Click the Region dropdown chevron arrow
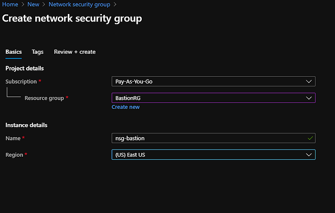The image size is (335, 213). [x=309, y=155]
